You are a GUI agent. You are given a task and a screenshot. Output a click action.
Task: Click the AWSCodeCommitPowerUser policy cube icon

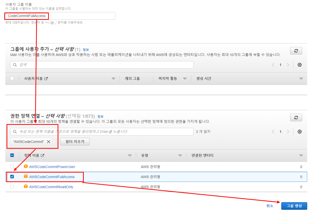(26, 166)
